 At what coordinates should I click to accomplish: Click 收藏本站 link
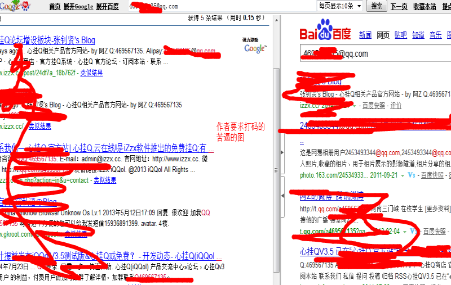tap(425, 6)
